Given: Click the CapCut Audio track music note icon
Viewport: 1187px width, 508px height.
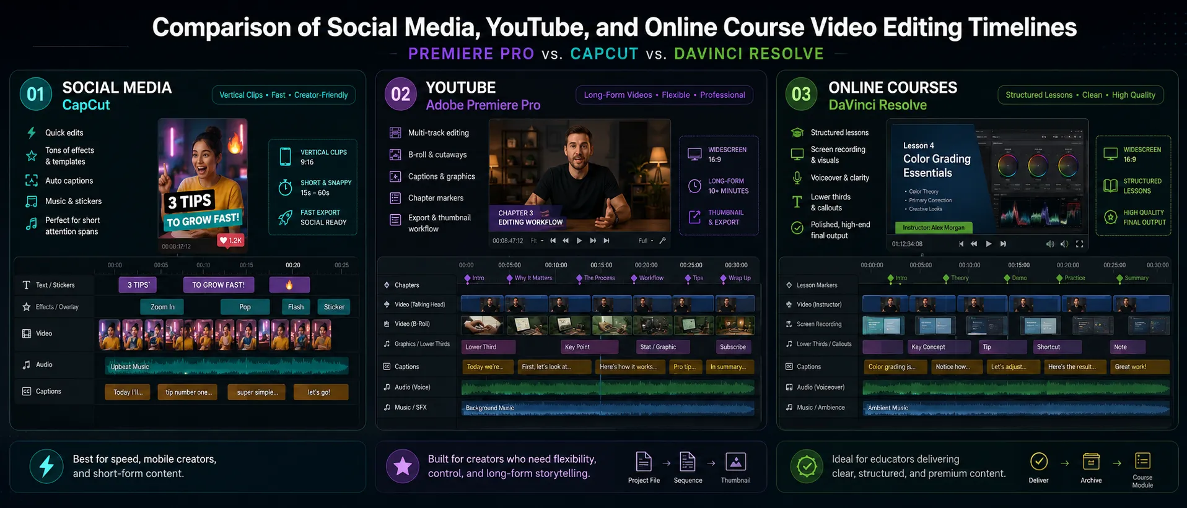Looking at the screenshot, I should click(x=26, y=365).
